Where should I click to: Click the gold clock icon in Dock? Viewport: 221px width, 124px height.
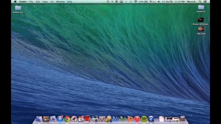[x=109, y=119]
